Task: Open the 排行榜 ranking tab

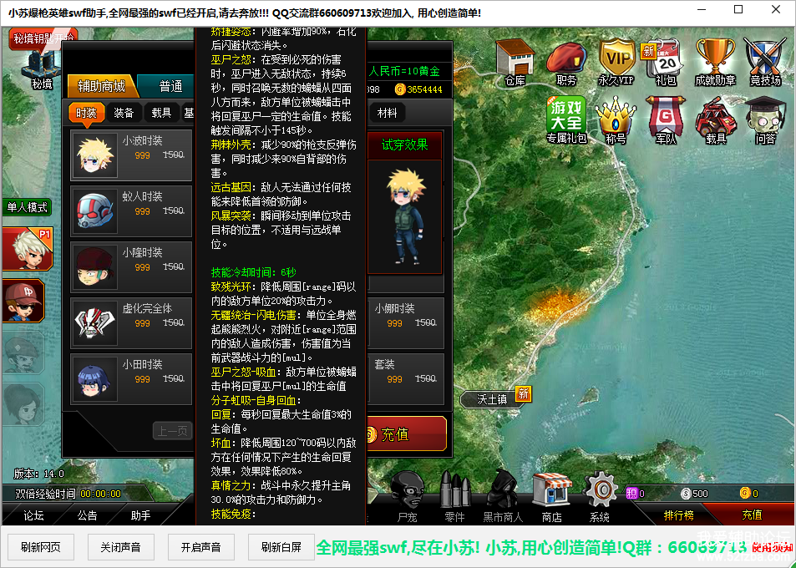Action: coord(679,515)
